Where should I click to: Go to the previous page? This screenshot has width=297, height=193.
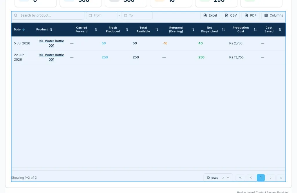pos(251,178)
